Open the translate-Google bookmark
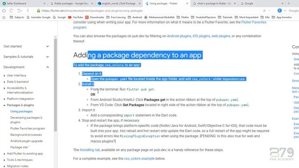 pyautogui.click(x=38, y=17)
